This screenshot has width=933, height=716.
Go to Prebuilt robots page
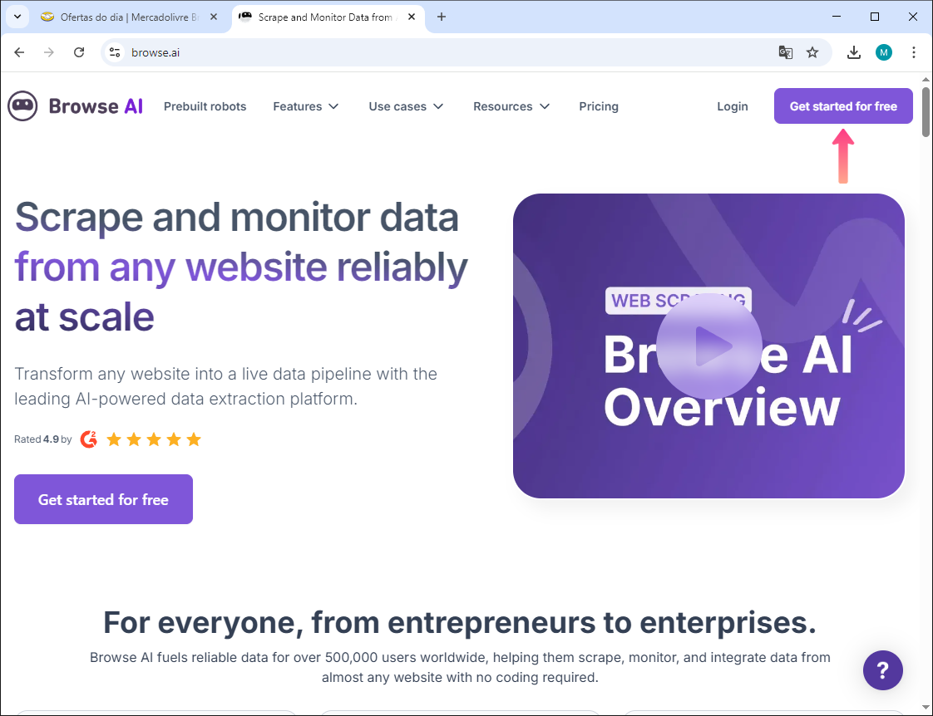click(x=205, y=106)
